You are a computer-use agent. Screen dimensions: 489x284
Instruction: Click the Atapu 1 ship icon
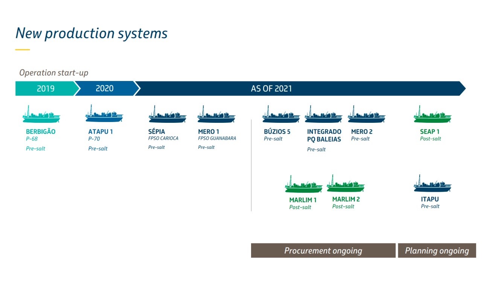[104, 113]
